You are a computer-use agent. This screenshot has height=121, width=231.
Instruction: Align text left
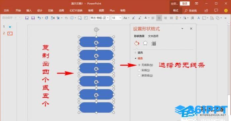[x=153, y=18]
